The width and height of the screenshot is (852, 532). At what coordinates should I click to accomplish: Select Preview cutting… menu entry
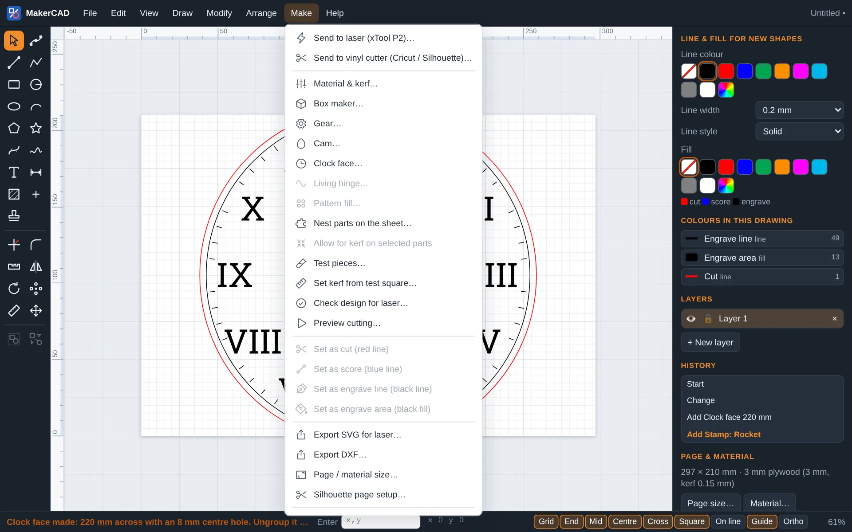click(x=383, y=323)
